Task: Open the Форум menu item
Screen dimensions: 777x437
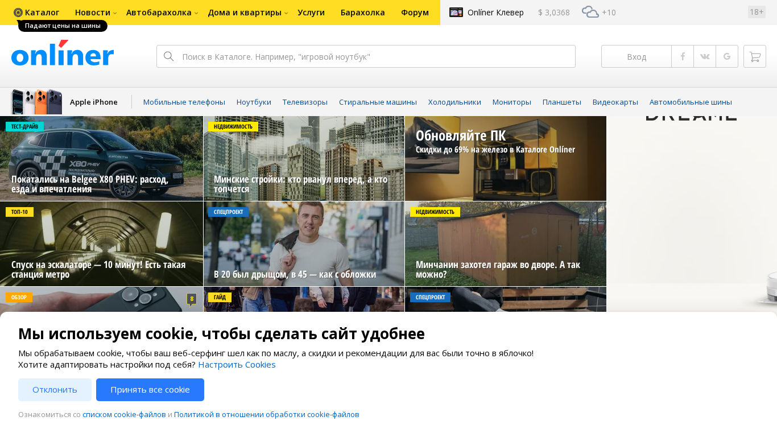Action: tap(415, 13)
